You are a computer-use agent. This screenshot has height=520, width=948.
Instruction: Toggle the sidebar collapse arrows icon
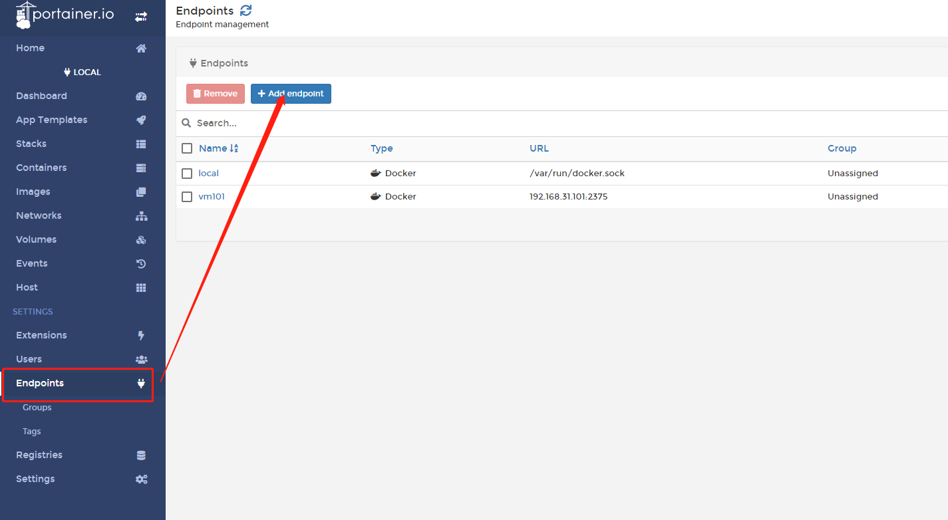141,17
